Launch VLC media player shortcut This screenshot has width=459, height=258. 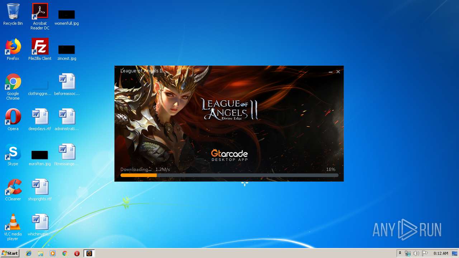tap(13, 227)
